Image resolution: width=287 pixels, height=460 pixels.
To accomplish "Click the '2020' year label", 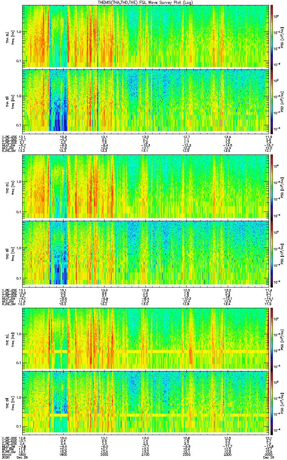I will point(7,458).
